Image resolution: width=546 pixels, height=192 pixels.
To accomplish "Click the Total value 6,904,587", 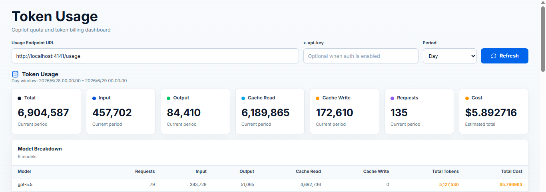I will pos(43,113).
